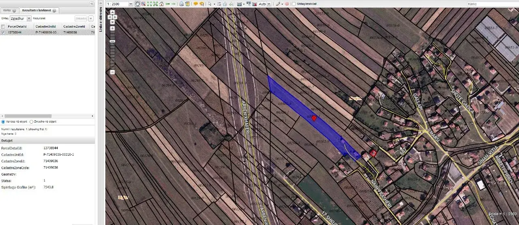This screenshot has height=225, width=519.
Task: Switch to Rezultati i kerkimit tab
Action: [x=39, y=11]
